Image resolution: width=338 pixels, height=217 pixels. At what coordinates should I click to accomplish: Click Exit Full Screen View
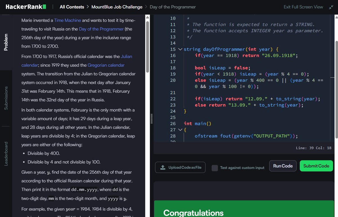303,7
